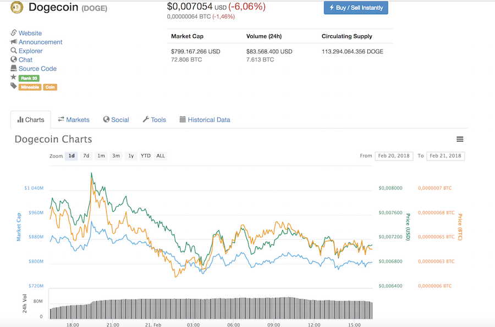The width and height of the screenshot is (495, 327).
Task: Click the megaphone icon beside Announcement
Action: tap(14, 42)
